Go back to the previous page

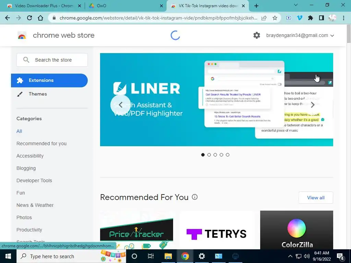[x=8, y=18]
